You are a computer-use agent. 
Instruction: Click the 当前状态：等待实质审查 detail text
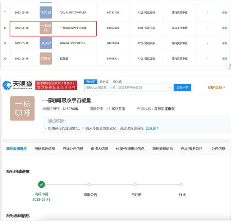(x=156, y=109)
